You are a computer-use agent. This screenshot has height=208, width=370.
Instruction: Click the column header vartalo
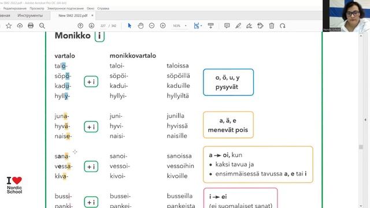[x=65, y=56]
